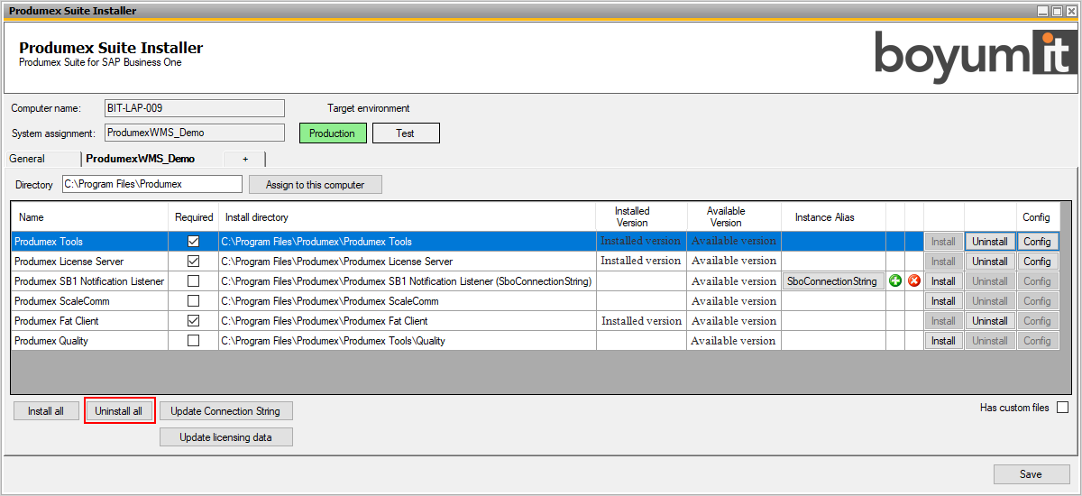The height and width of the screenshot is (496, 1082).
Task: Click the Uninstall all button
Action: click(x=119, y=411)
